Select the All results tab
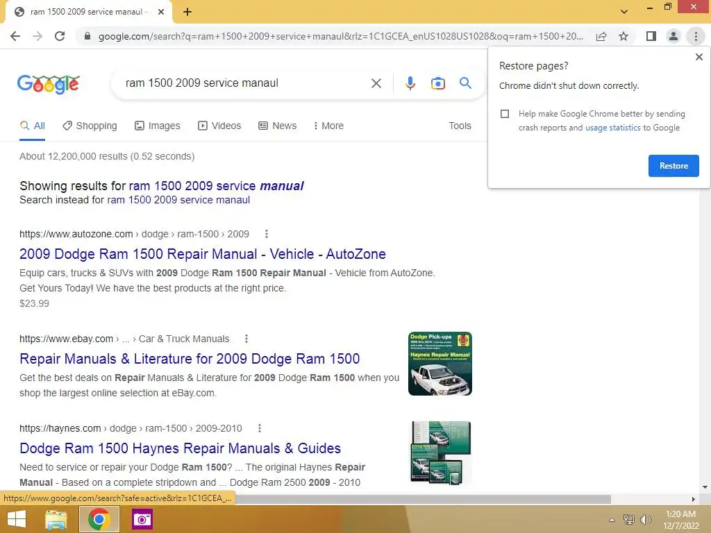The image size is (711, 533). pos(32,126)
